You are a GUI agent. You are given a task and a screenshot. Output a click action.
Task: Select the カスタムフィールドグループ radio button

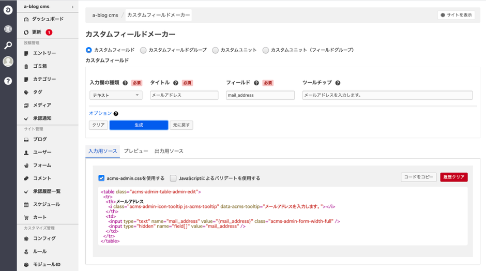pyautogui.click(x=144, y=50)
